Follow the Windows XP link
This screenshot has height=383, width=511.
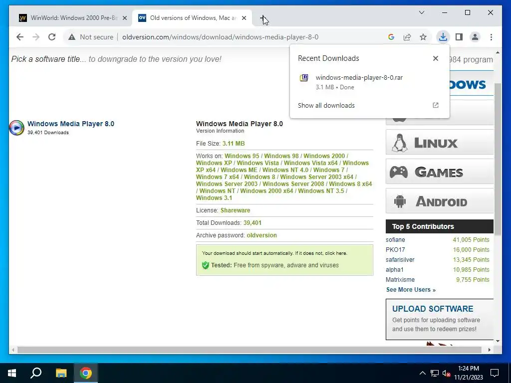214,163
